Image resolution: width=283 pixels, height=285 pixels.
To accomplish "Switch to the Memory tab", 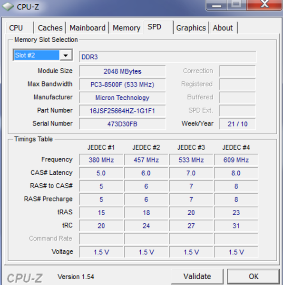I will tap(127, 28).
